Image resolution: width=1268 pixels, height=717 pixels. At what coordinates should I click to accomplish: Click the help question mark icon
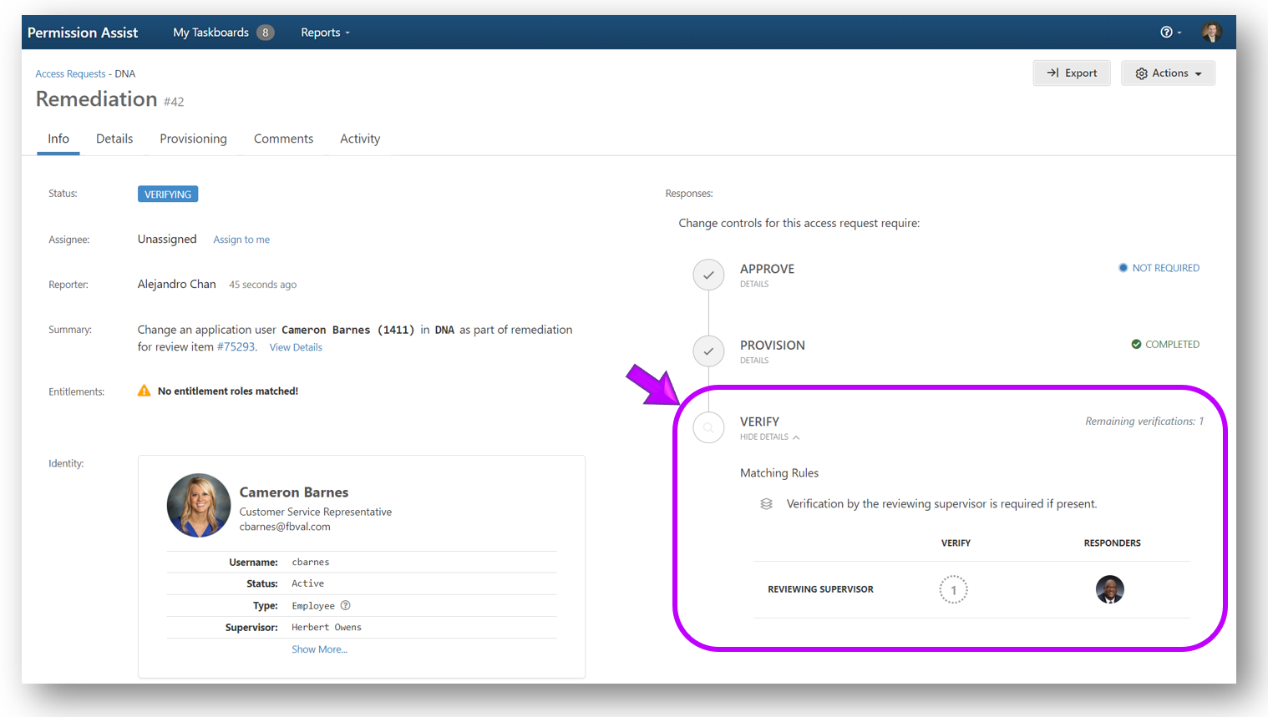[x=1166, y=33]
